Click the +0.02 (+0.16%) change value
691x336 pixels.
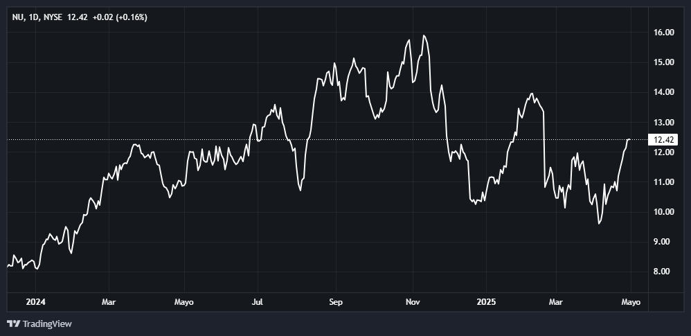120,17
